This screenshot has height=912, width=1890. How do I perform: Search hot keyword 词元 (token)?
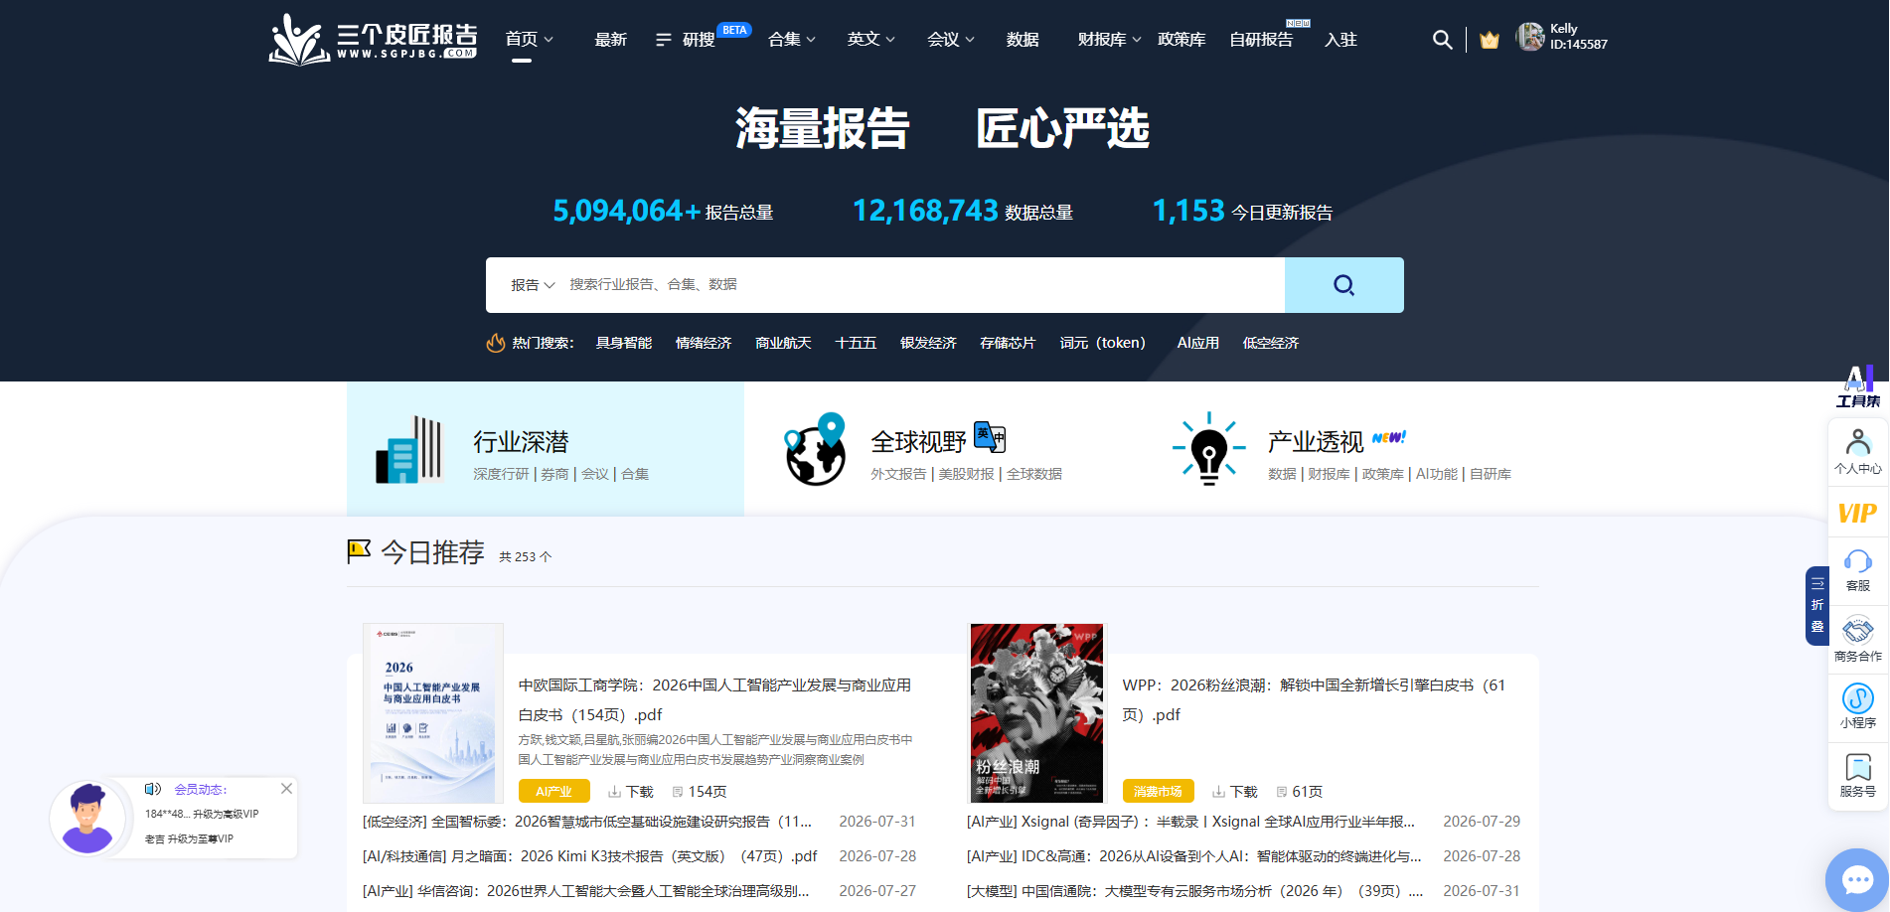(x=1103, y=343)
